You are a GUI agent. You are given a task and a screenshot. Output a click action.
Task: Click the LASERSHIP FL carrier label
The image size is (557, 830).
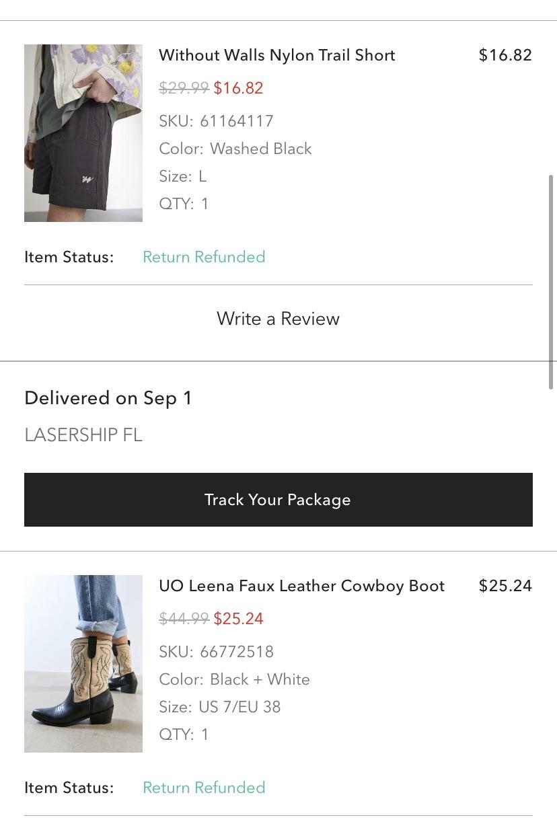83,435
